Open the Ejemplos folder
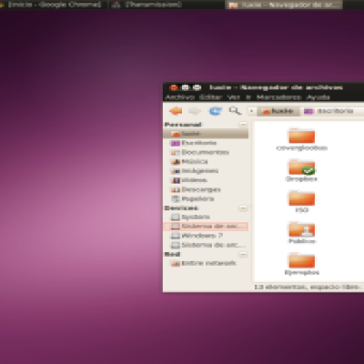 pyautogui.click(x=302, y=264)
